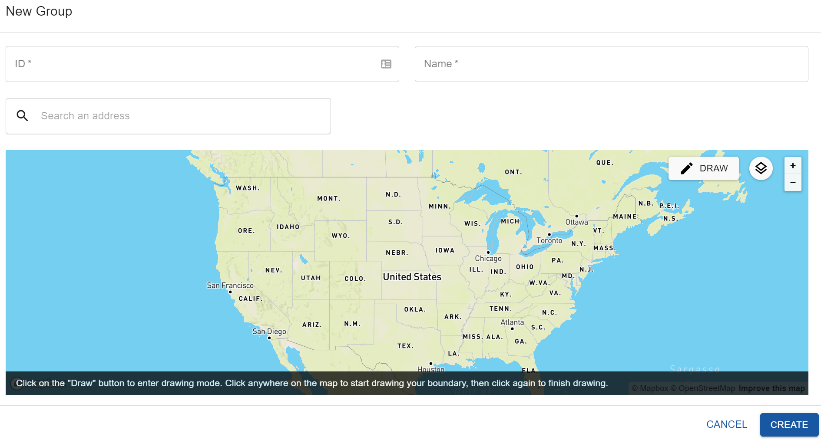Open the map layers switcher
Viewport: 821px width, 440px height.
tap(761, 168)
